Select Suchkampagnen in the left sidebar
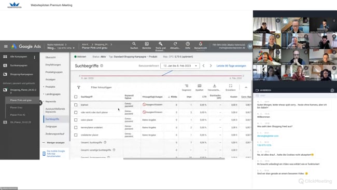The height and width of the screenshot is (190, 337). point(19,65)
